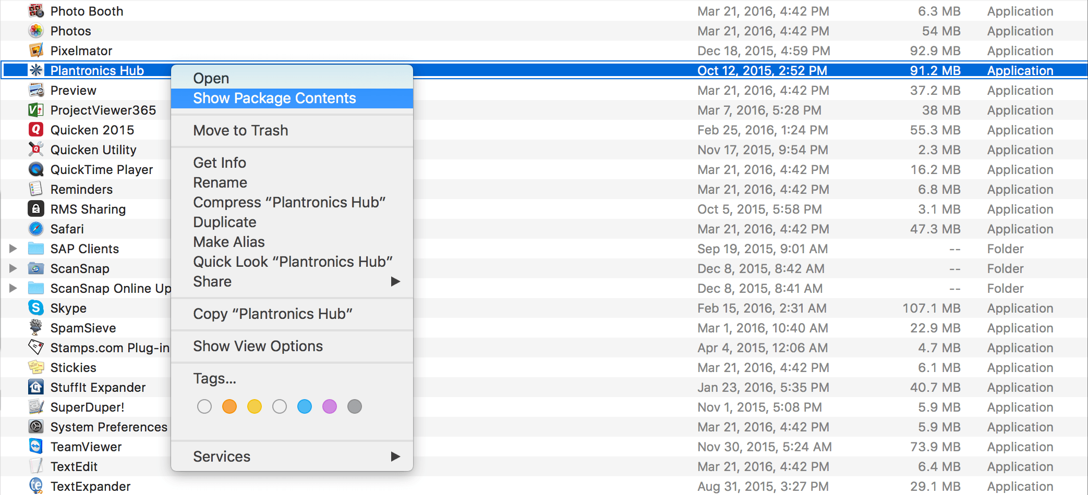Open the Tags… menu item
The image size is (1088, 495).
292,378
